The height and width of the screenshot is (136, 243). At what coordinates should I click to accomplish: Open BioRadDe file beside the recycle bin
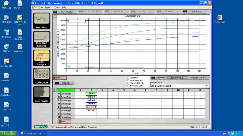pyautogui.click(x=20, y=48)
